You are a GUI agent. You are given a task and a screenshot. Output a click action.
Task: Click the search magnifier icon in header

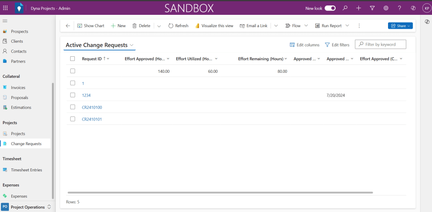(345, 8)
